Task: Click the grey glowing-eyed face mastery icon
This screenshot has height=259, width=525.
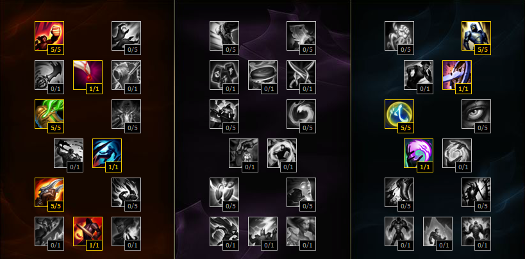Action: 301,192
